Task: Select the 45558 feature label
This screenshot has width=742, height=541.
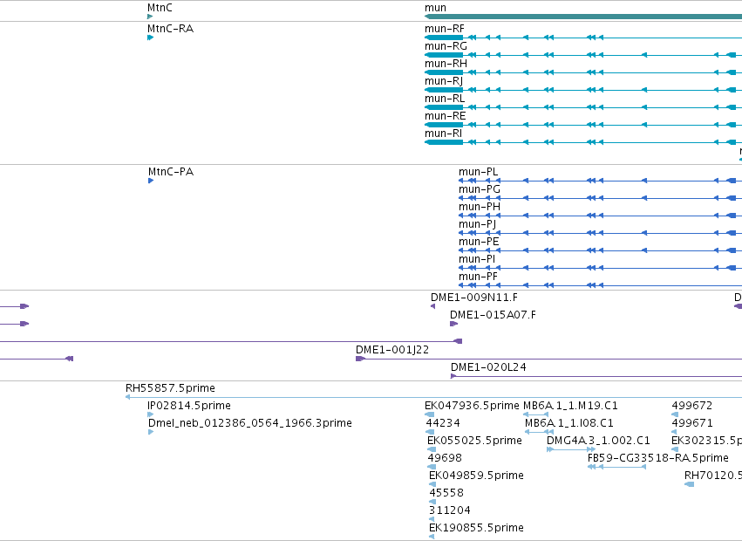Action: [446, 493]
